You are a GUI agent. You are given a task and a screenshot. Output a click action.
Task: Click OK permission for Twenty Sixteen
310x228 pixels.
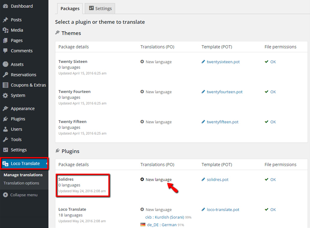[273, 62]
